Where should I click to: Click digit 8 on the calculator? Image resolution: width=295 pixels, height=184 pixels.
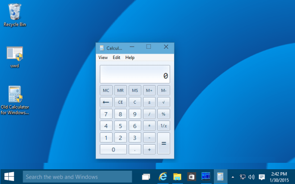[x=120, y=114]
